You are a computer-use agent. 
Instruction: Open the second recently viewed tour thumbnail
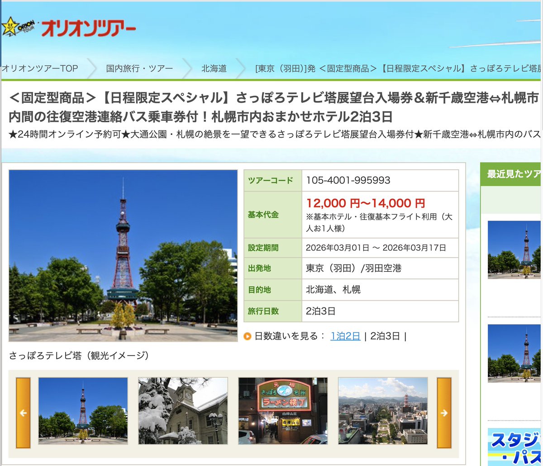tap(514, 353)
